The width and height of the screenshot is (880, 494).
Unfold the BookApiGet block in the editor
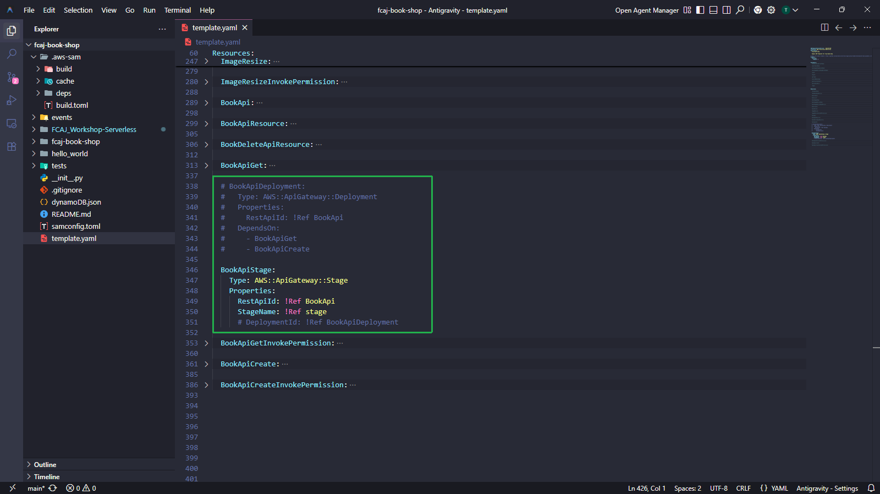[206, 166]
